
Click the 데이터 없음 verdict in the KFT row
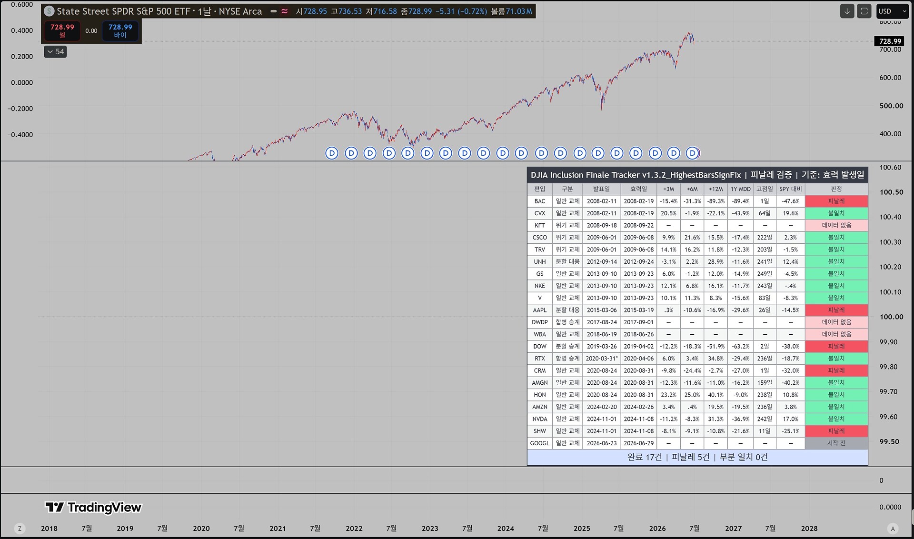point(836,225)
